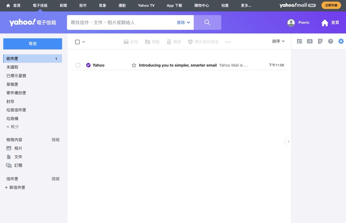
Task: Collapse the folder list with 較少
Action: [13, 127]
